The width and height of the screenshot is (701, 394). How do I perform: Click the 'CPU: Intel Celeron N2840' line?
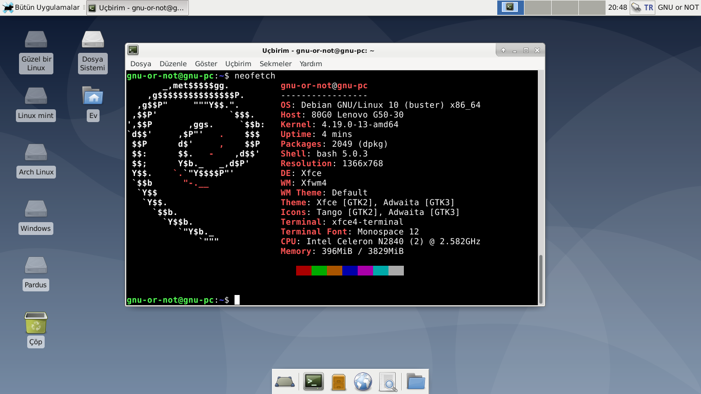[381, 242]
